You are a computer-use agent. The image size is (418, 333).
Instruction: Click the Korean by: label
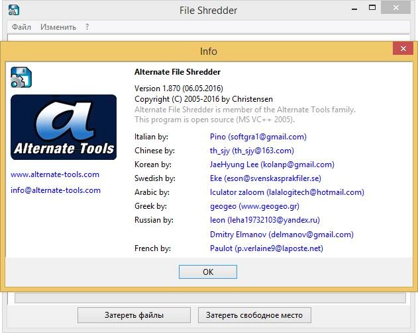coord(153,165)
